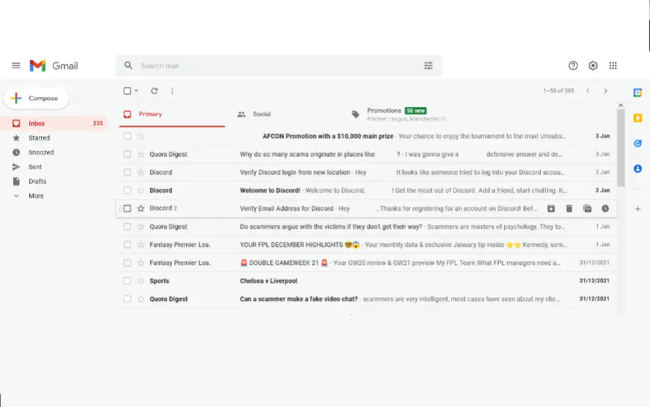The width and height of the screenshot is (650, 407).
Task: Click the 1–50 of 365 page count
Action: pyautogui.click(x=559, y=91)
